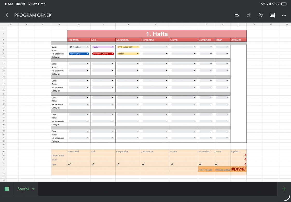Viewport: 291px width, 202px height.
Task: Toggle the cuma fark checkmark
Action: click(x=172, y=164)
